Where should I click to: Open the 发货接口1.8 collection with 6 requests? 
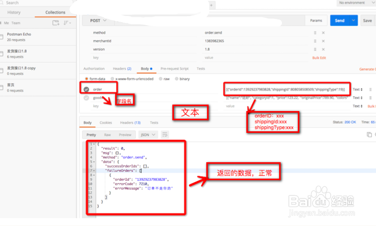[x=38, y=54]
